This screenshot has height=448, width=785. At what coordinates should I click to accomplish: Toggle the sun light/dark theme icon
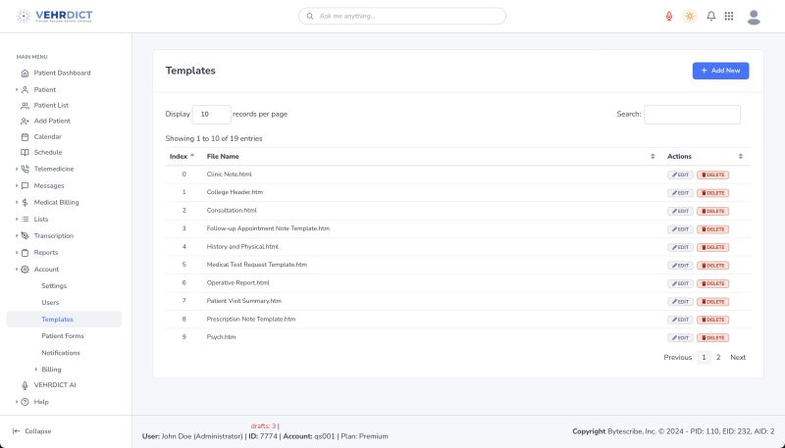690,16
